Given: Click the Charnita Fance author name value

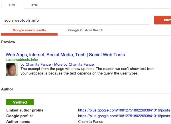Looking at the screenshot, I should (x=91, y=121).
